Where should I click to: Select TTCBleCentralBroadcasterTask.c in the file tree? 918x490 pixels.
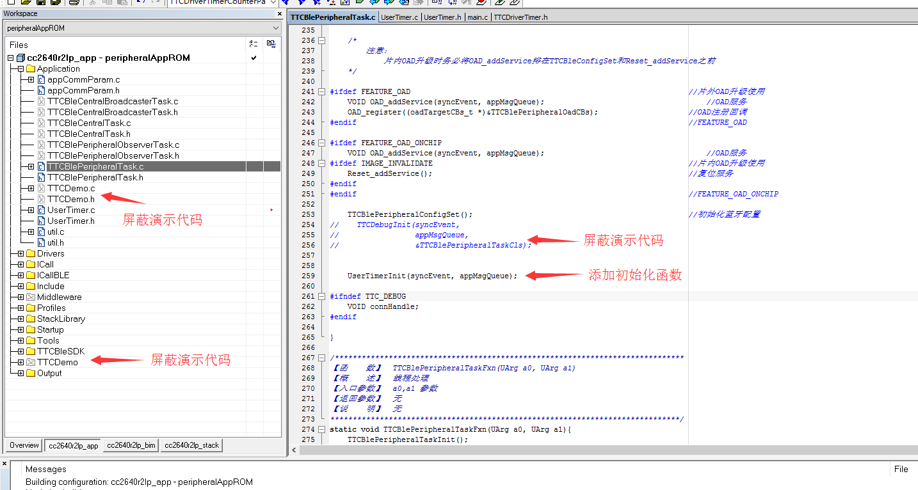click(113, 101)
